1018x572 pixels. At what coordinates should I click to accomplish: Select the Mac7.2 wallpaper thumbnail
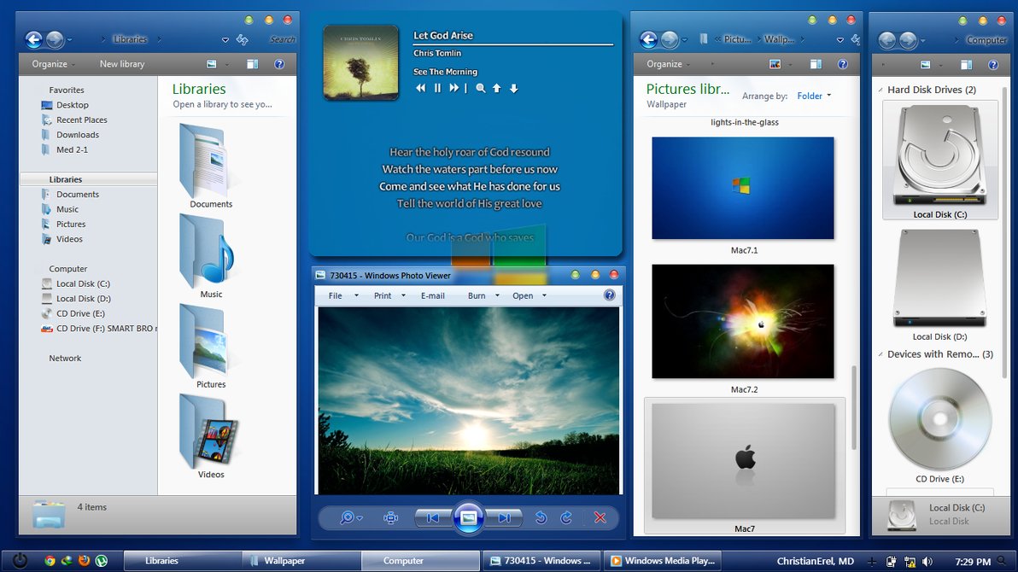(742, 322)
